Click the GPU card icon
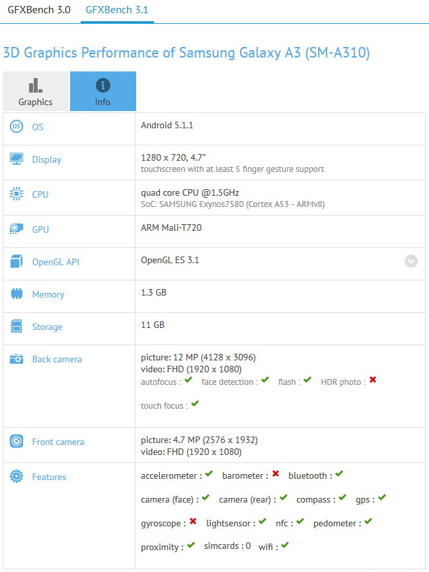 (x=17, y=229)
